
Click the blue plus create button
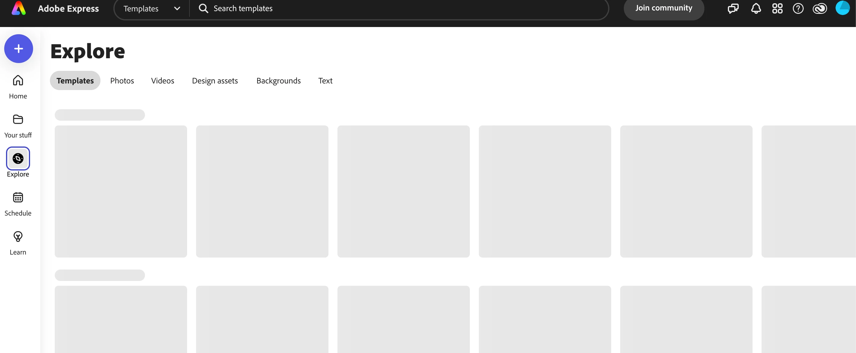point(19,49)
